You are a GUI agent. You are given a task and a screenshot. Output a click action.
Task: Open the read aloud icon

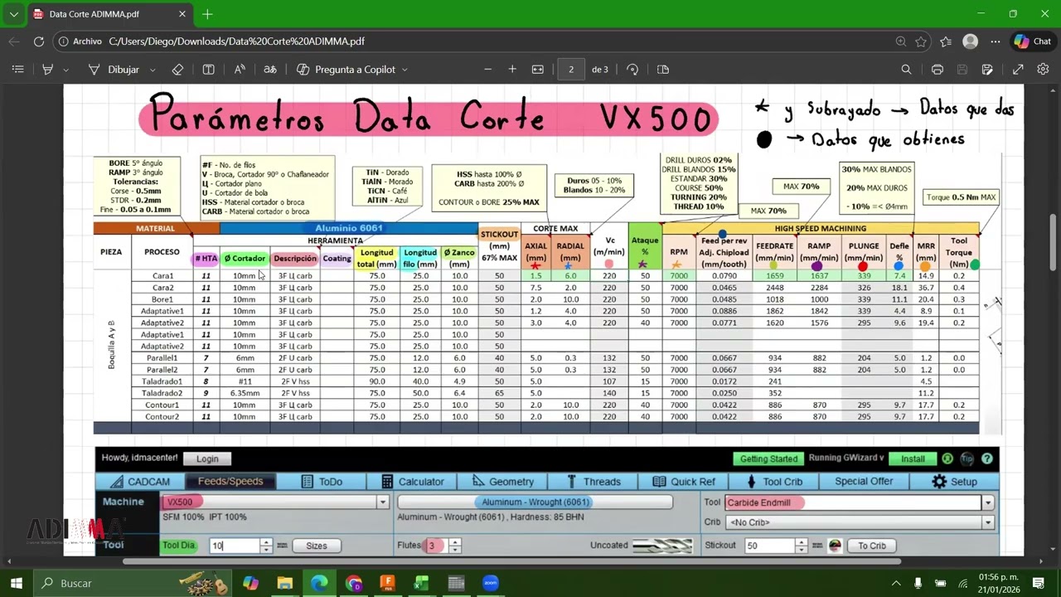[240, 70]
